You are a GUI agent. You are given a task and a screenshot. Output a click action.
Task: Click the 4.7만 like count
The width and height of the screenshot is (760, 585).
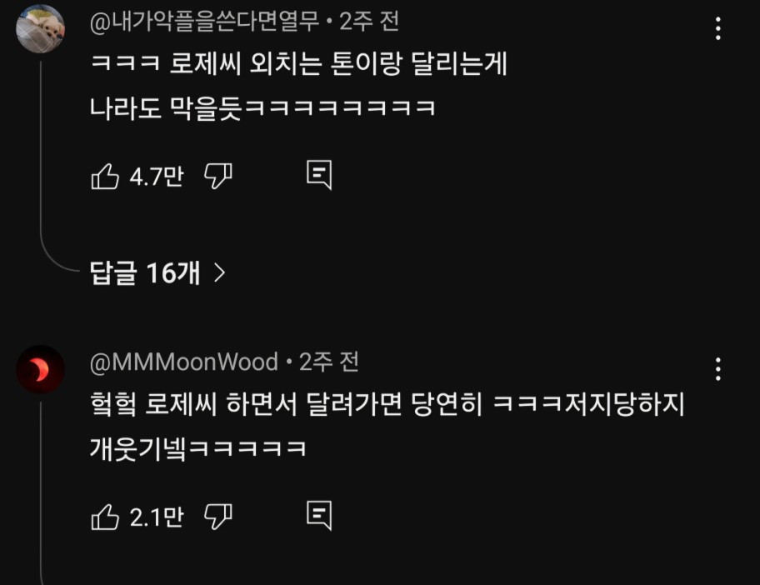(x=157, y=176)
